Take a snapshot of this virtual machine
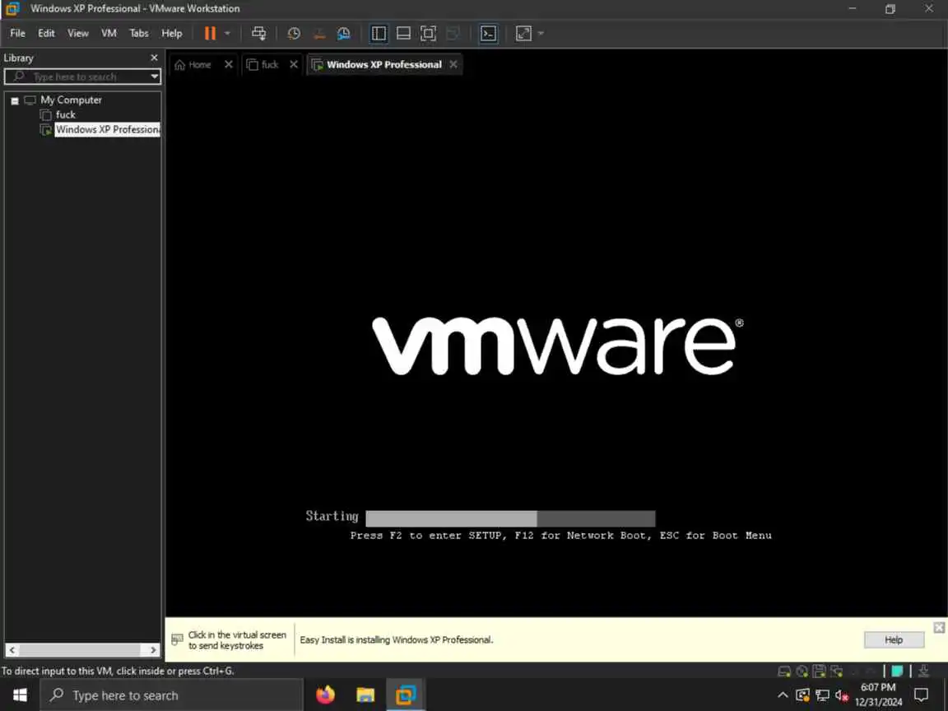 pyautogui.click(x=294, y=33)
